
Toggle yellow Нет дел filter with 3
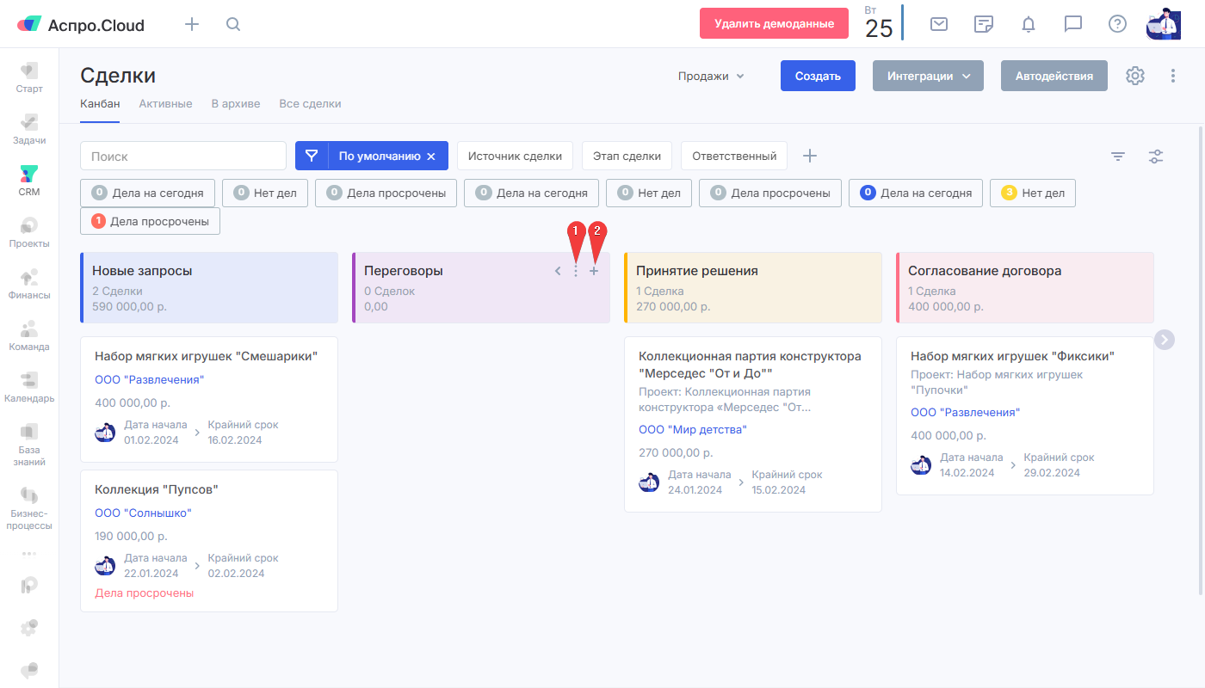pyautogui.click(x=1033, y=193)
